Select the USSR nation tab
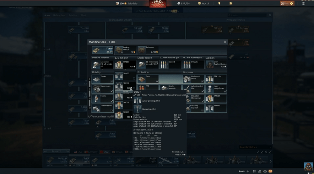 tap(105, 152)
